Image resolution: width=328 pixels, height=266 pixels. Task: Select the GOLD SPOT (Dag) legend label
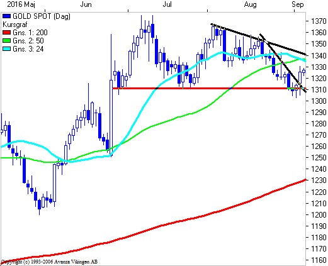tap(42, 16)
